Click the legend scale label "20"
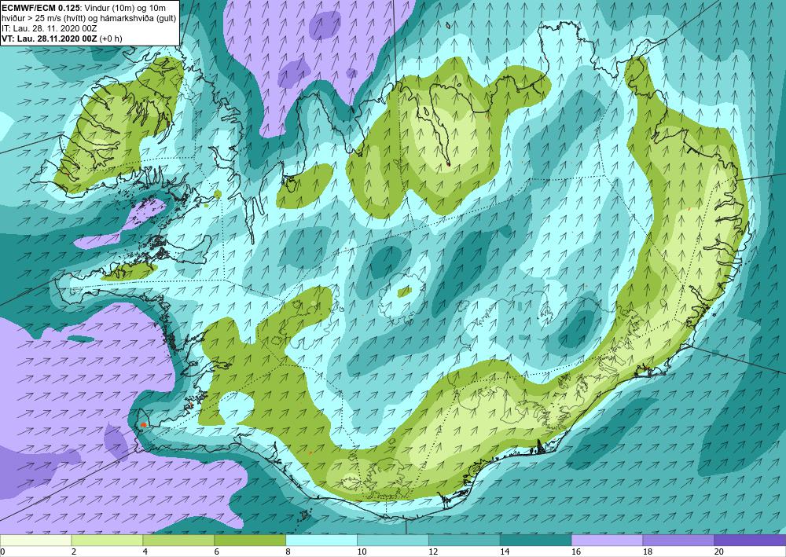 [x=719, y=552]
